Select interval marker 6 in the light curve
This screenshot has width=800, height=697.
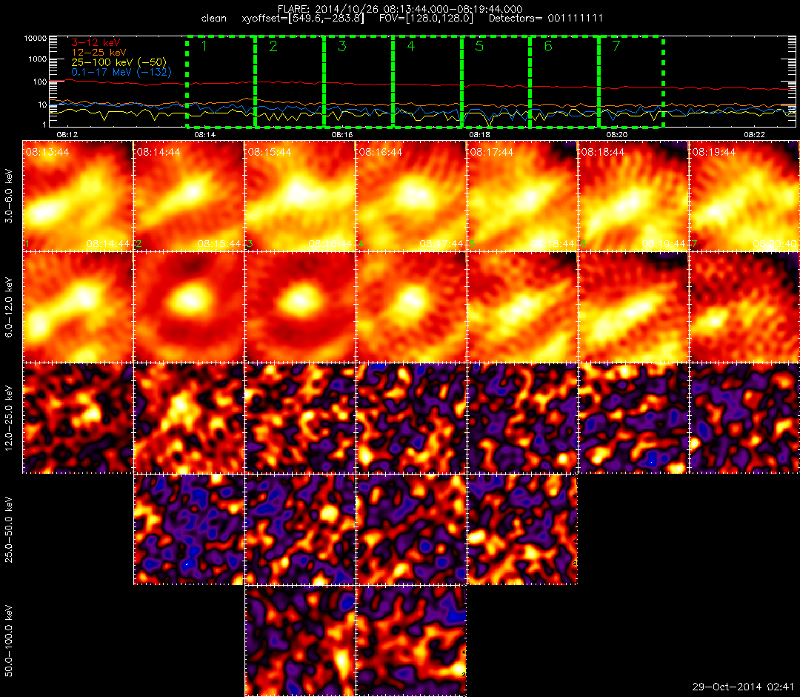click(548, 47)
